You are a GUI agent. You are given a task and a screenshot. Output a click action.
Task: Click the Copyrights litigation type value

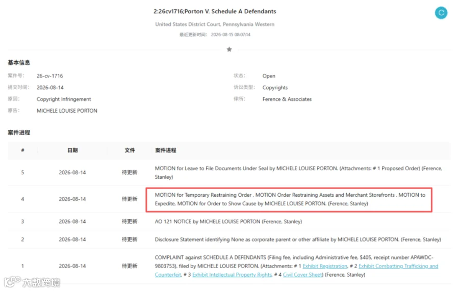(x=275, y=88)
